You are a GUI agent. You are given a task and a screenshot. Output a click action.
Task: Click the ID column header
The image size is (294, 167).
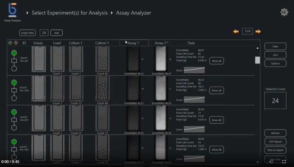pyautogui.click(x=24, y=43)
